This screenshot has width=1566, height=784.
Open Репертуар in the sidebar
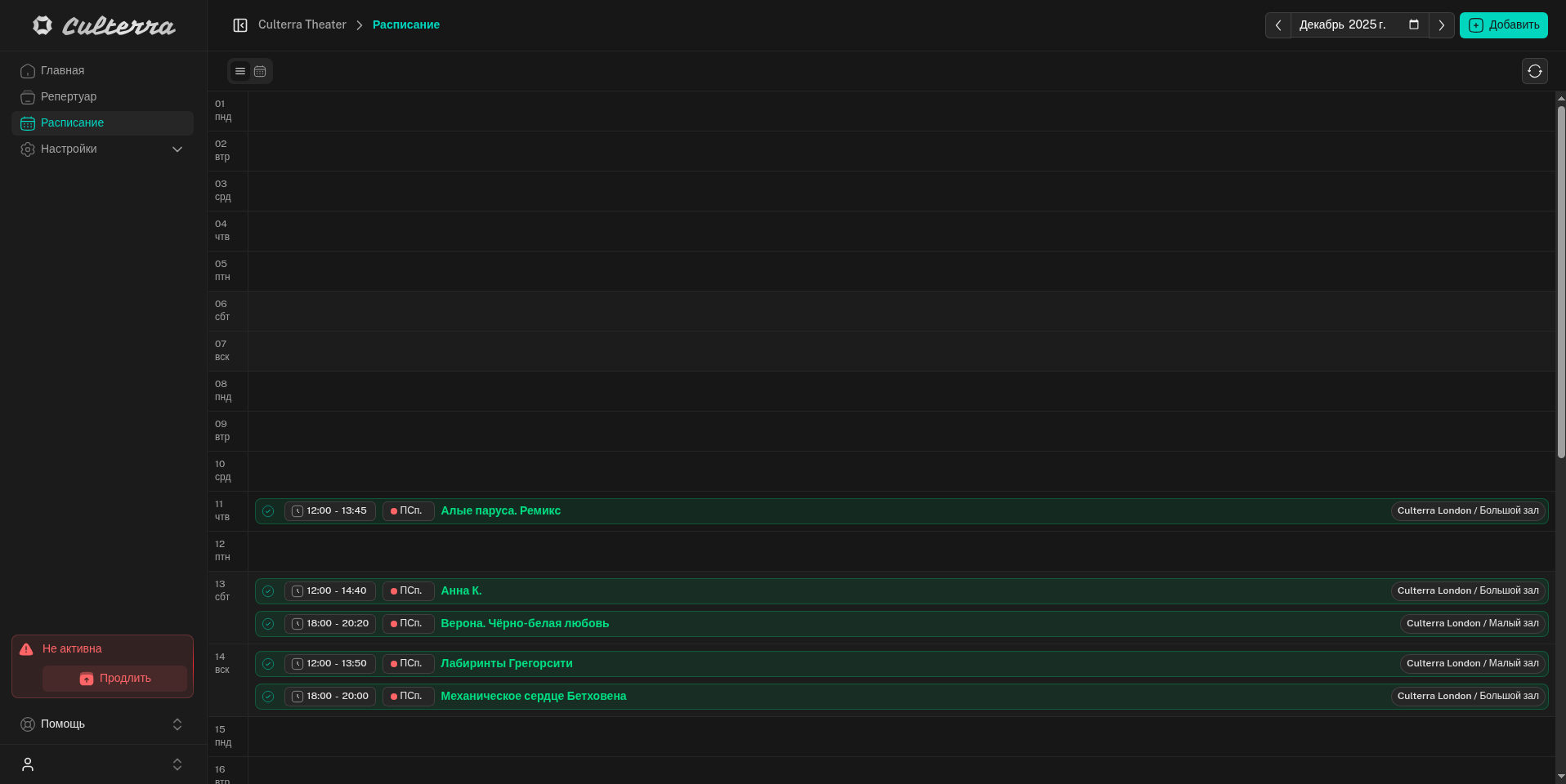tap(69, 96)
